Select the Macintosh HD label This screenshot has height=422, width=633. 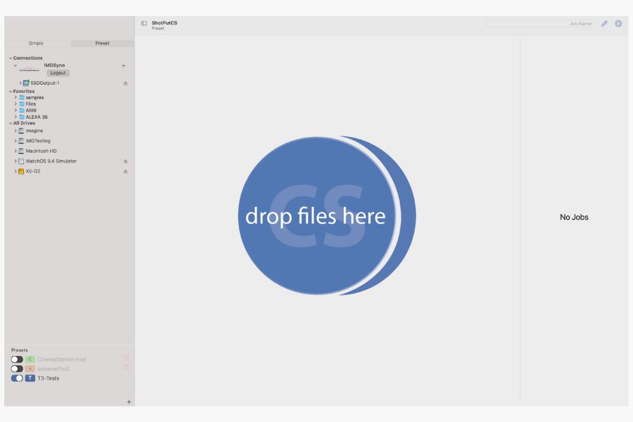(x=41, y=151)
